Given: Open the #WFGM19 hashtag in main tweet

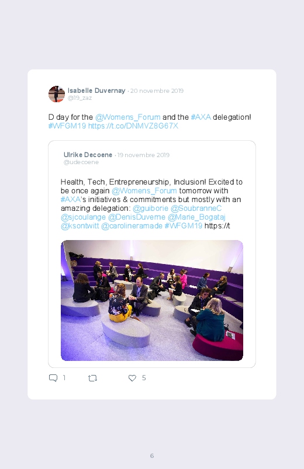Looking at the screenshot, I should pyautogui.click(x=67, y=126).
